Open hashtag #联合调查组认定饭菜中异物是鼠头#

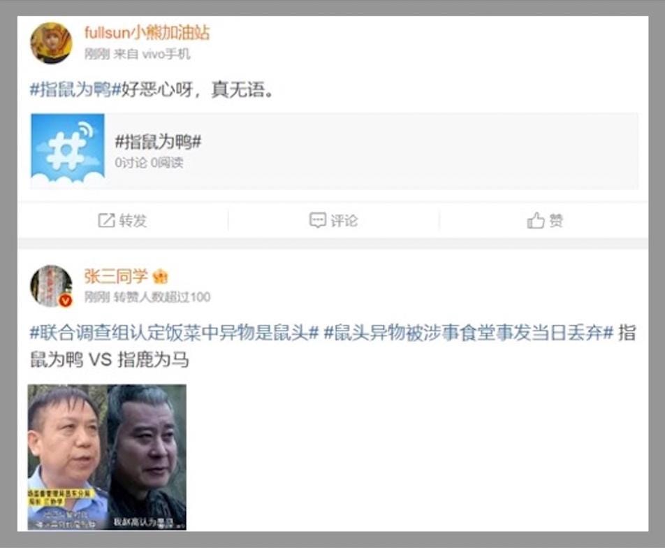tap(174, 333)
